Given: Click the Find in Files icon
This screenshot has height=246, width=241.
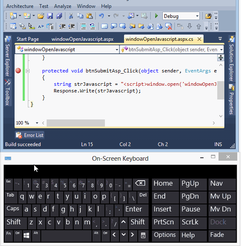Looking at the screenshot, I should [209, 16].
